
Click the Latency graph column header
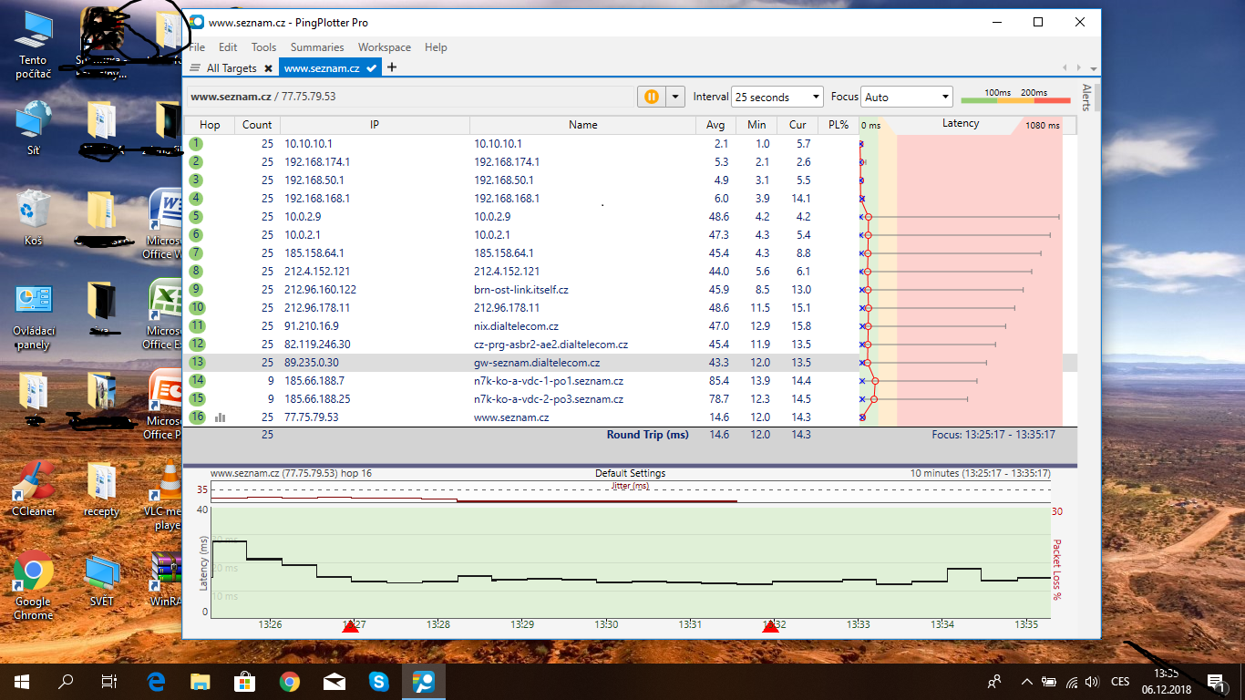(961, 124)
